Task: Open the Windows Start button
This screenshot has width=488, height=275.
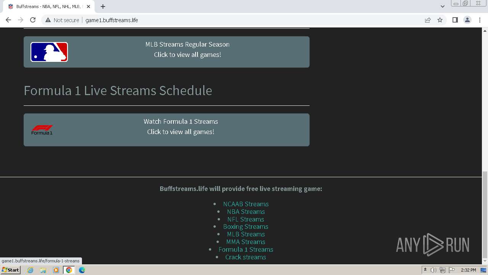Action: click(x=11, y=270)
